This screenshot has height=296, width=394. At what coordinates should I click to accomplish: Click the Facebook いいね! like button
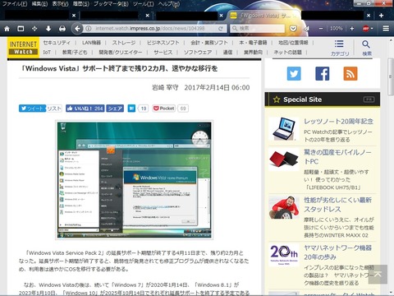point(85,109)
